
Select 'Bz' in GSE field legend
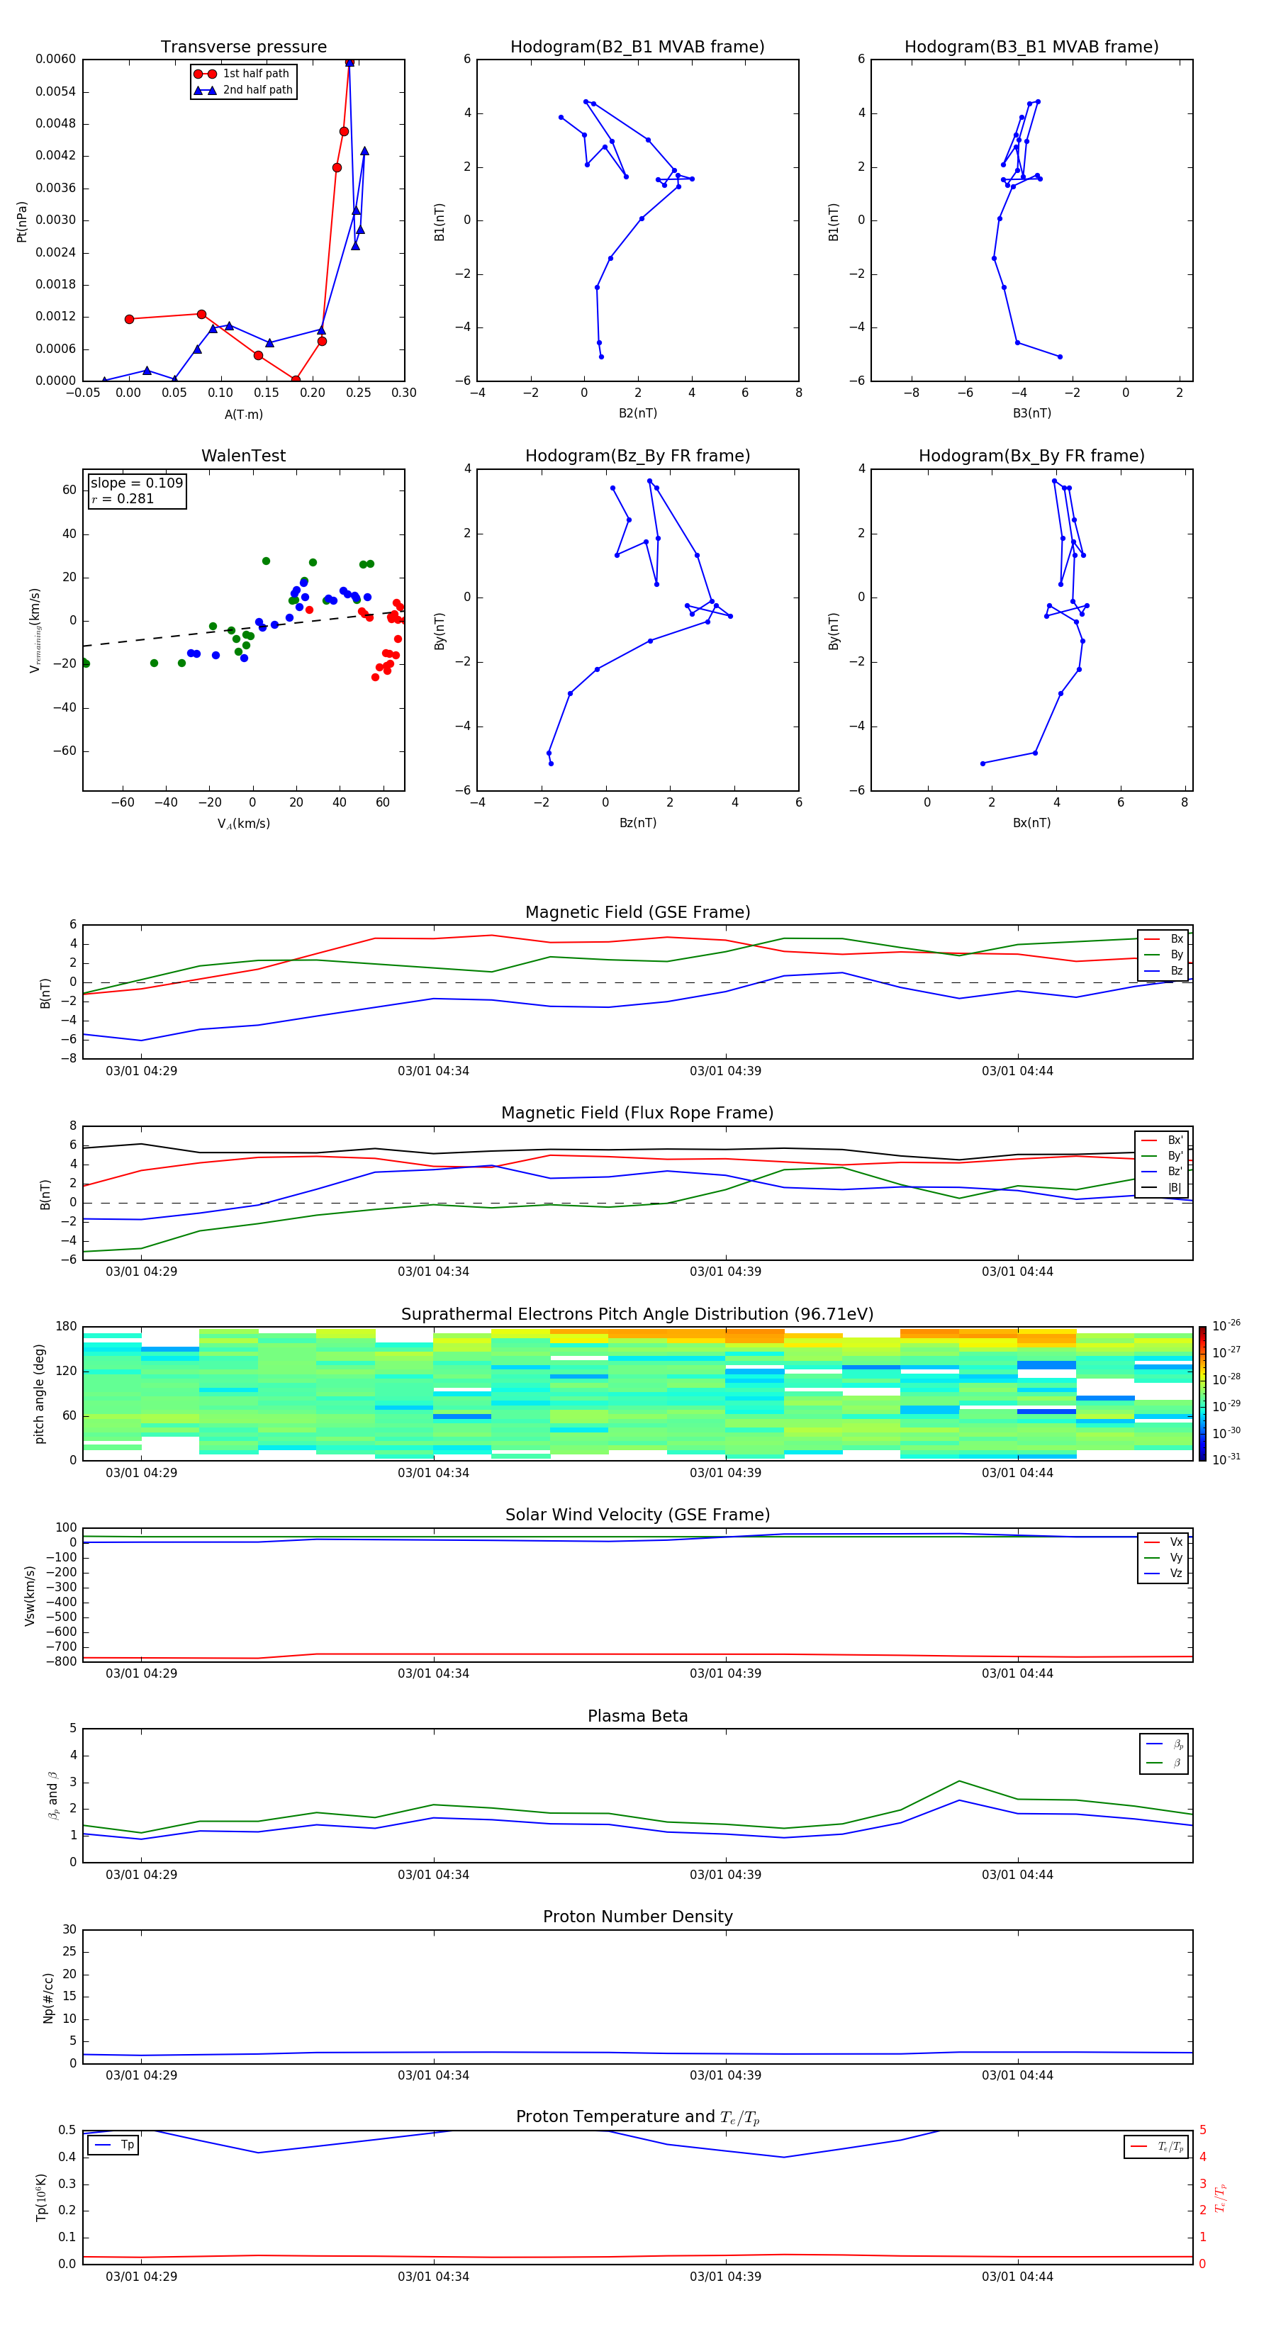[1163, 970]
